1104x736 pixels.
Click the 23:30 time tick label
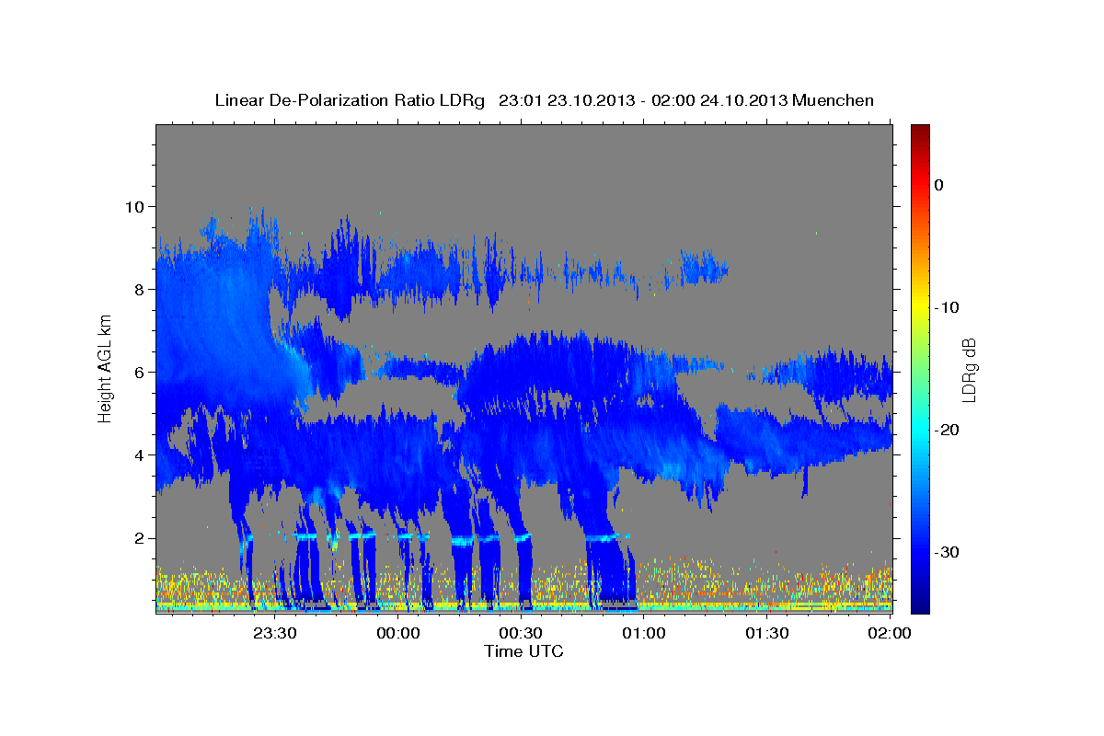click(275, 633)
